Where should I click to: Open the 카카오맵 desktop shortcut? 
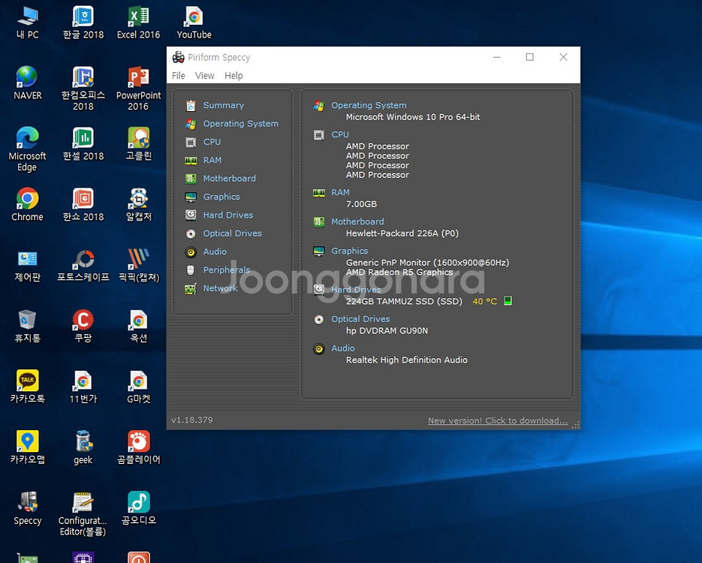(x=28, y=448)
